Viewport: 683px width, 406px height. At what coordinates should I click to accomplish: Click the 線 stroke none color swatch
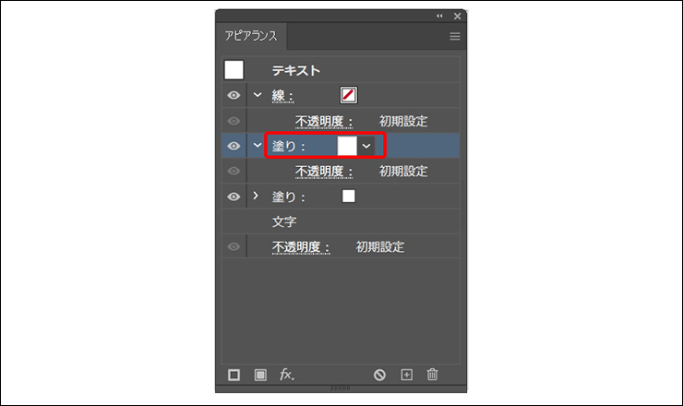[x=348, y=95]
